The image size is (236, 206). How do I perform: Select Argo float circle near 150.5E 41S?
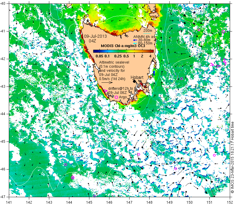pos(199,30)
